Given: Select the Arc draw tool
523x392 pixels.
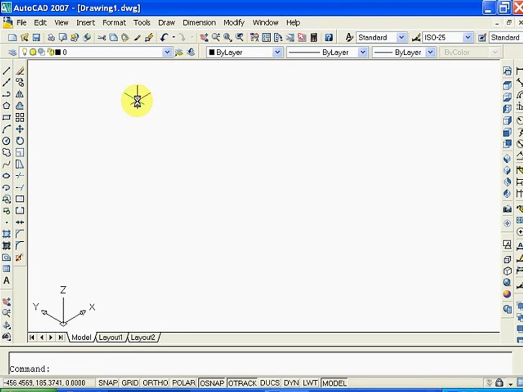Looking at the screenshot, I should click(7, 129).
